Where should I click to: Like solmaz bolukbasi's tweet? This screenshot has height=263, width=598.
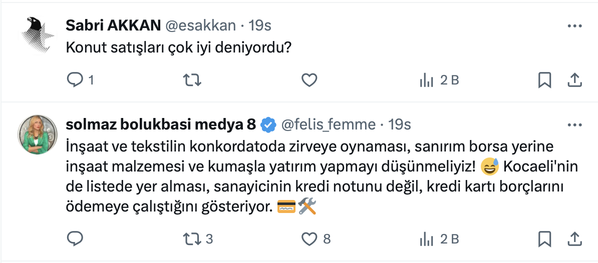(310, 239)
